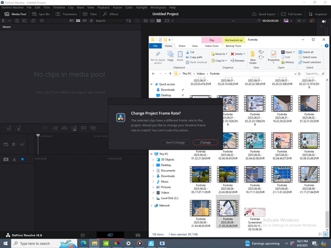The height and width of the screenshot is (248, 331).
Task: Click New folder in Explorer
Action: tap(253, 57)
